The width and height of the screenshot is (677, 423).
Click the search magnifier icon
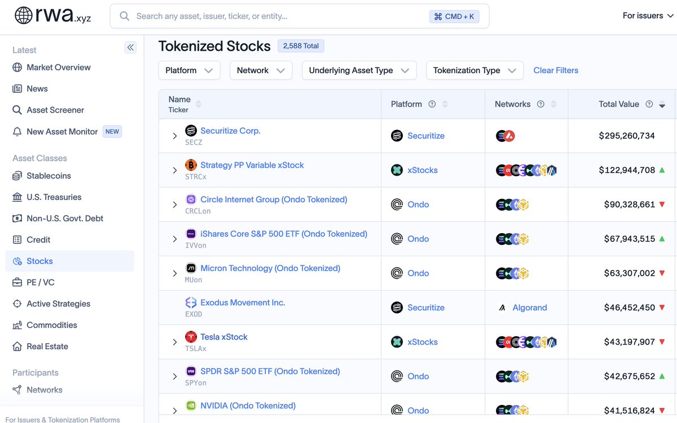pyautogui.click(x=124, y=16)
